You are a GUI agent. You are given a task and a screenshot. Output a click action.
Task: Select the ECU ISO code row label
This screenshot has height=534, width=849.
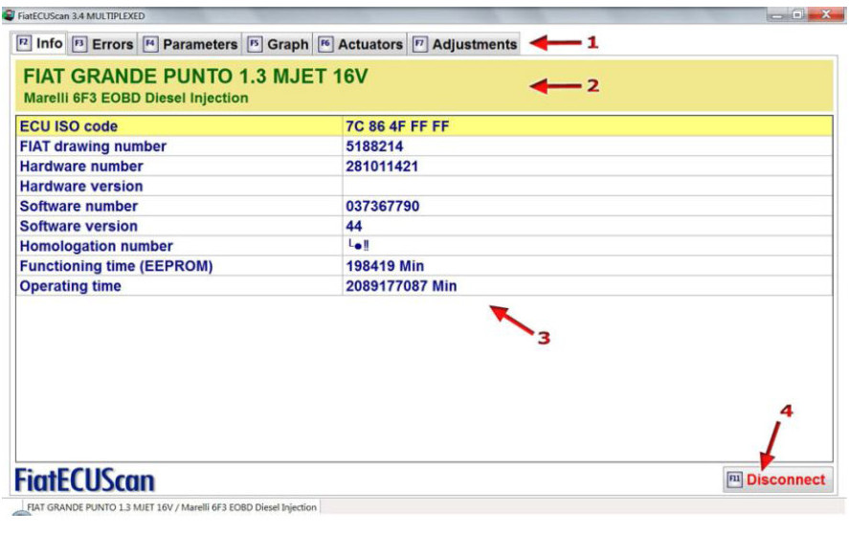69,126
